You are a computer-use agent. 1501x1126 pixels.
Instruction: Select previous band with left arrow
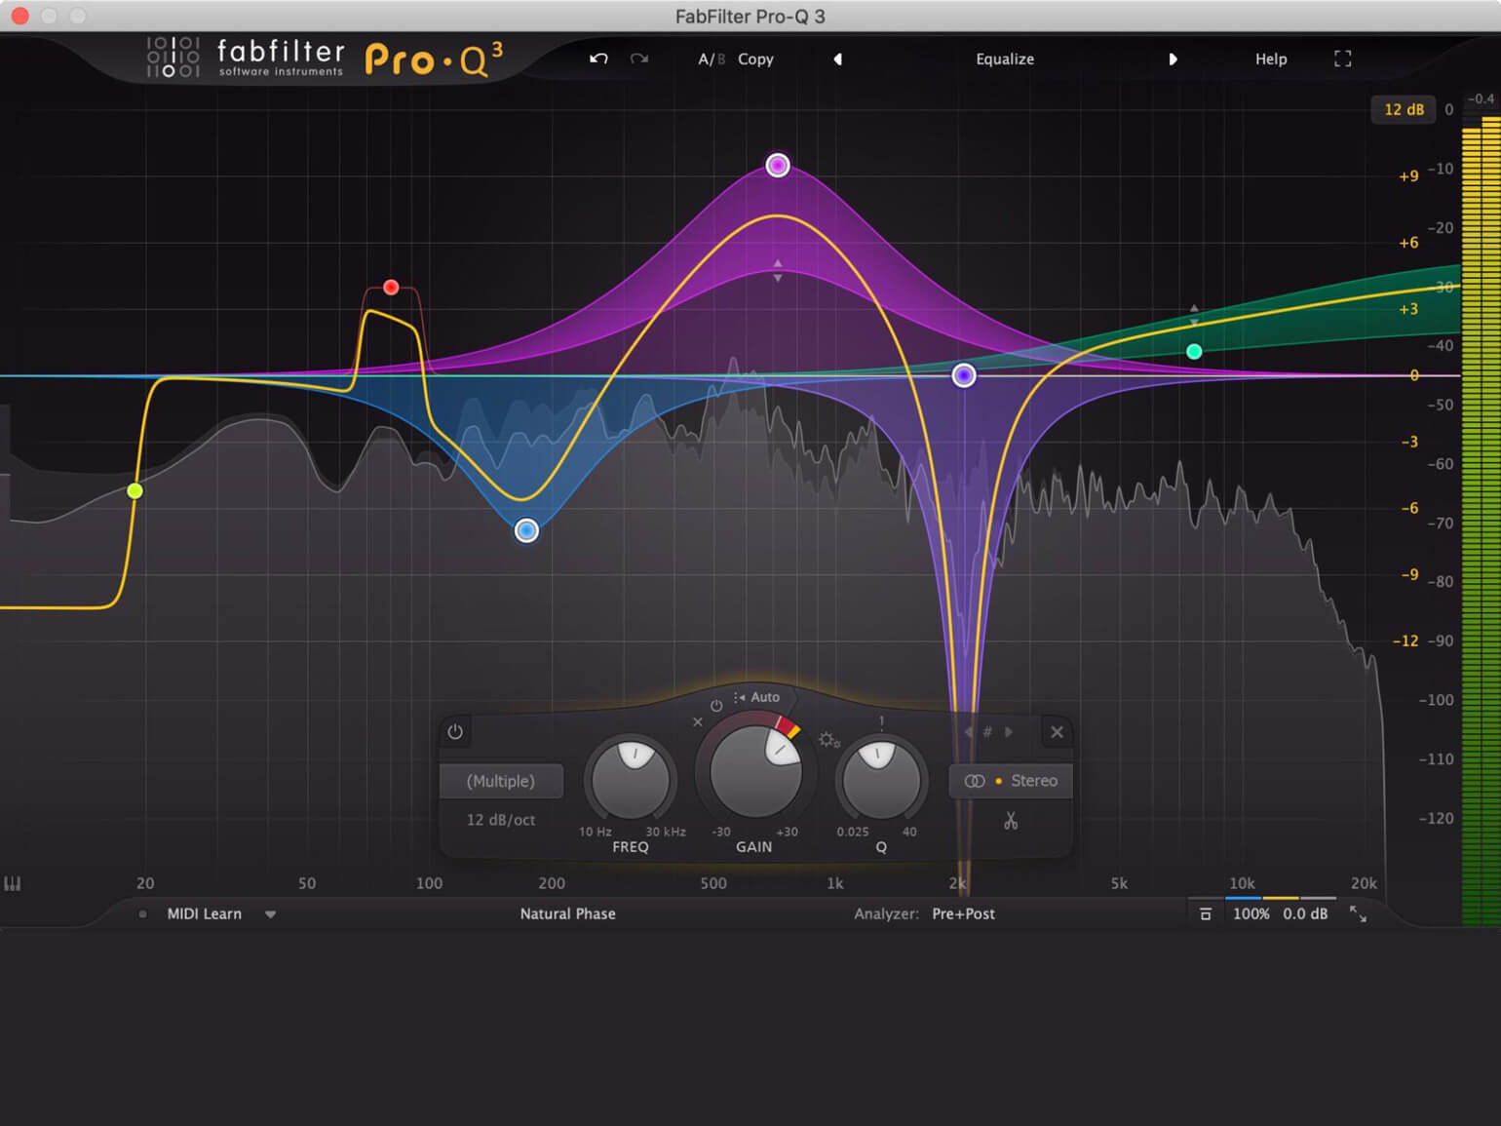tap(968, 731)
